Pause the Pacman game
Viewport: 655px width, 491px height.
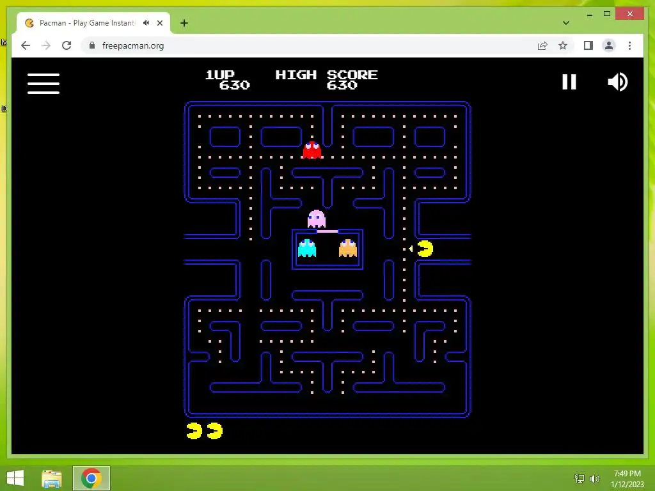tap(569, 82)
